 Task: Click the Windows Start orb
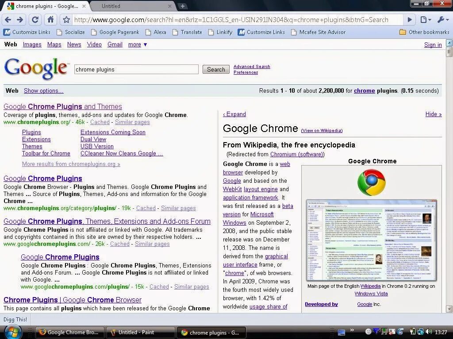pos(13,332)
